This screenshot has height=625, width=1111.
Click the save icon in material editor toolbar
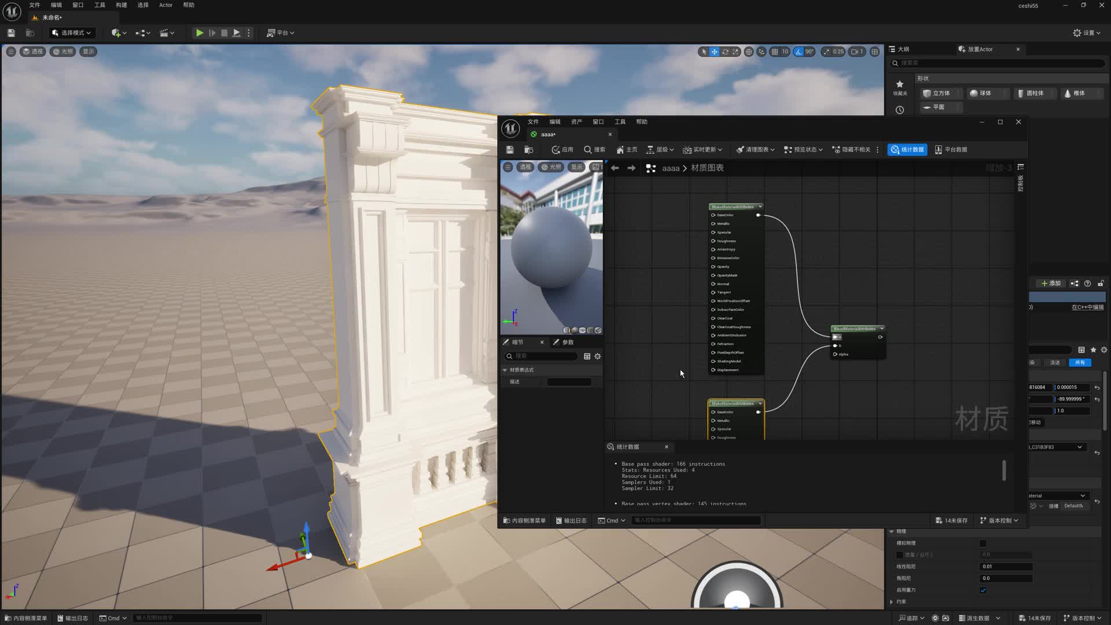pyautogui.click(x=510, y=150)
